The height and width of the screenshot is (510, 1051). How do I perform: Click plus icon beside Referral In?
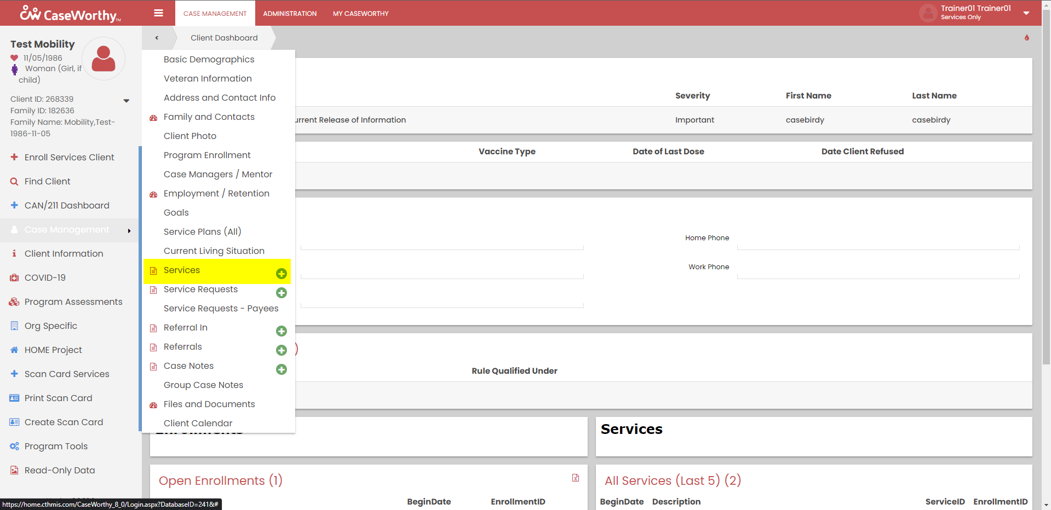[x=282, y=331]
